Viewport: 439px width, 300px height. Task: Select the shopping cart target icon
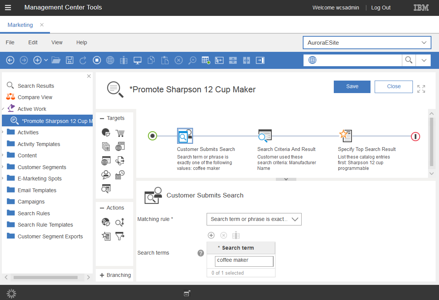120,133
